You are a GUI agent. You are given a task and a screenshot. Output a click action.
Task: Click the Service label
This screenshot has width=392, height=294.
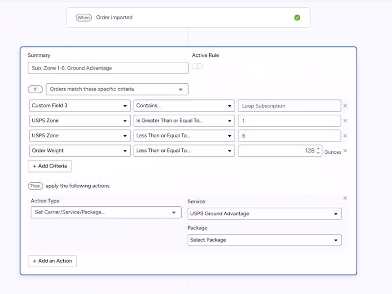click(x=196, y=201)
